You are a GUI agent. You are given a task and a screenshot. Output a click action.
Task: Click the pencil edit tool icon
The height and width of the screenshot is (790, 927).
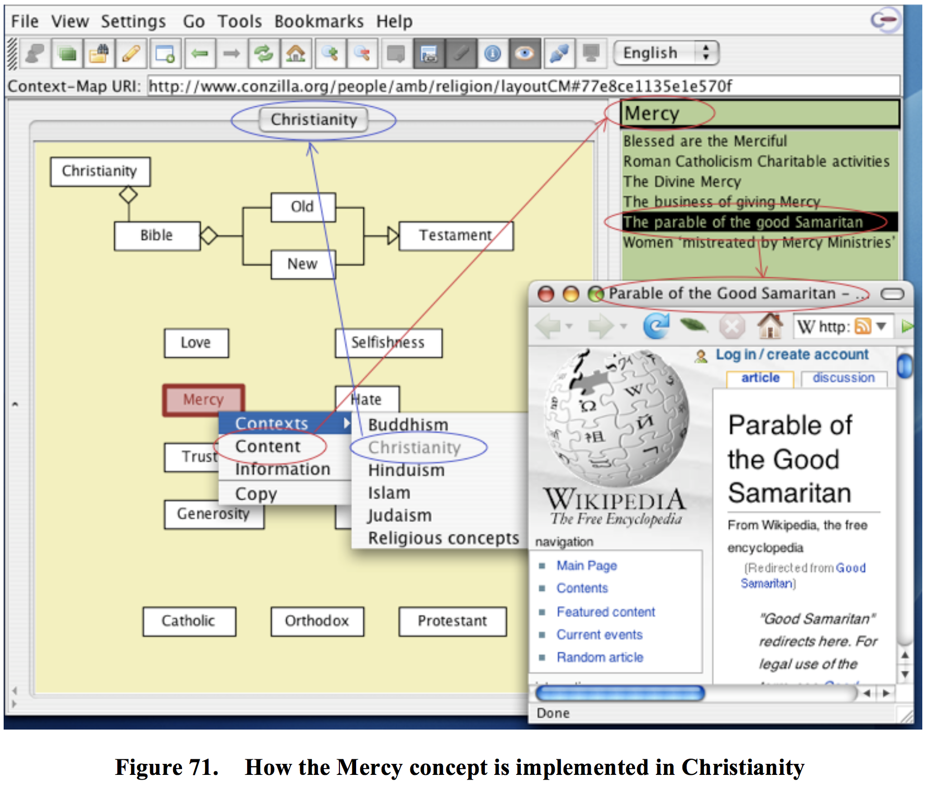coord(131,54)
